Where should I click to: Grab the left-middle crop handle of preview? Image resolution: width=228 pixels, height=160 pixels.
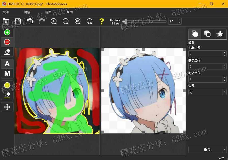[x=103, y=91]
